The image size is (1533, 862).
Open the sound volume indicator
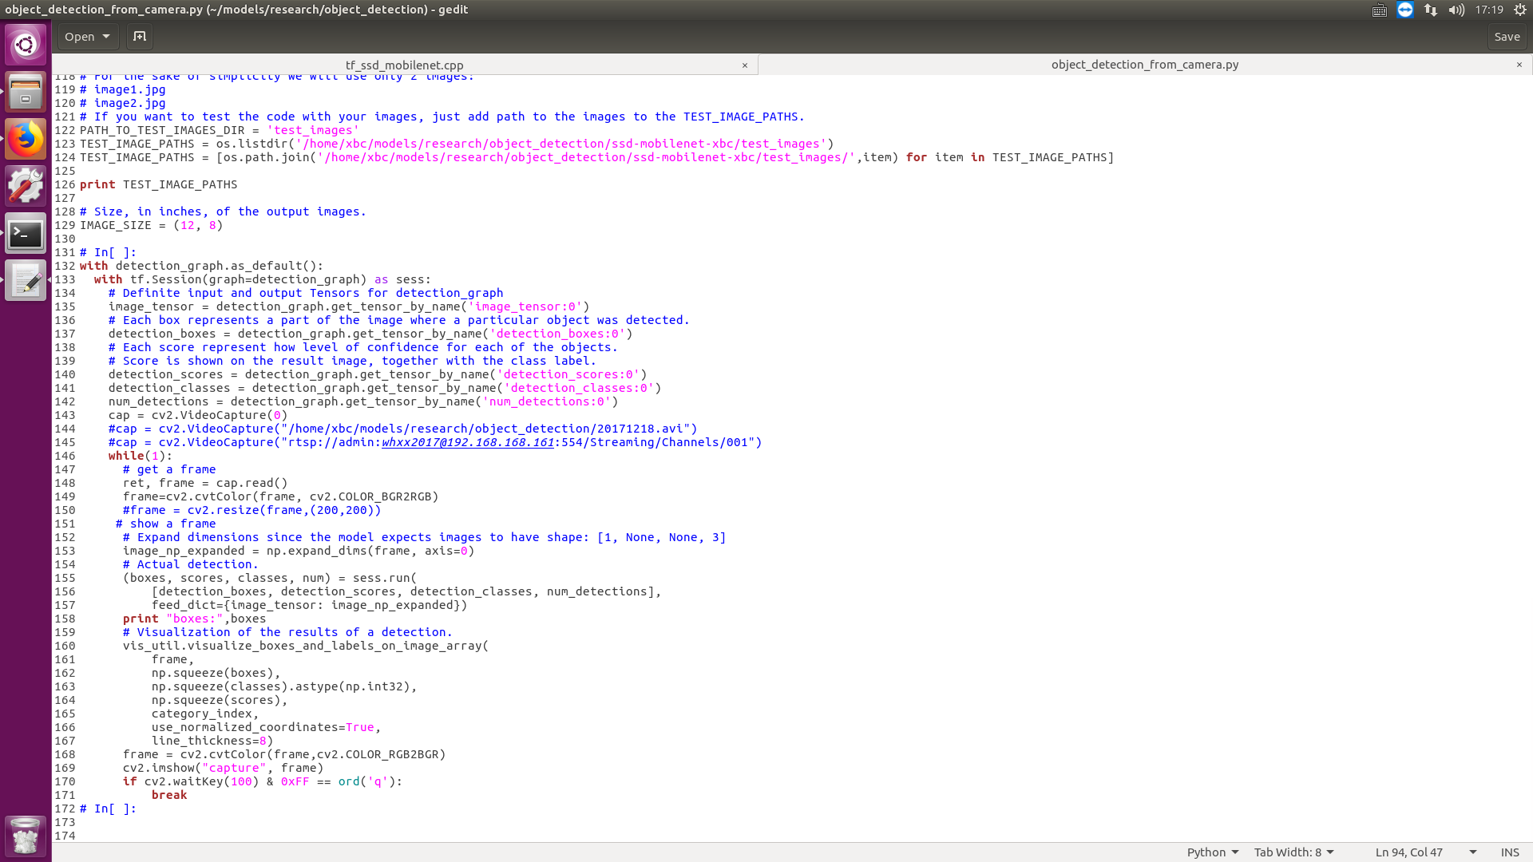coord(1456,10)
